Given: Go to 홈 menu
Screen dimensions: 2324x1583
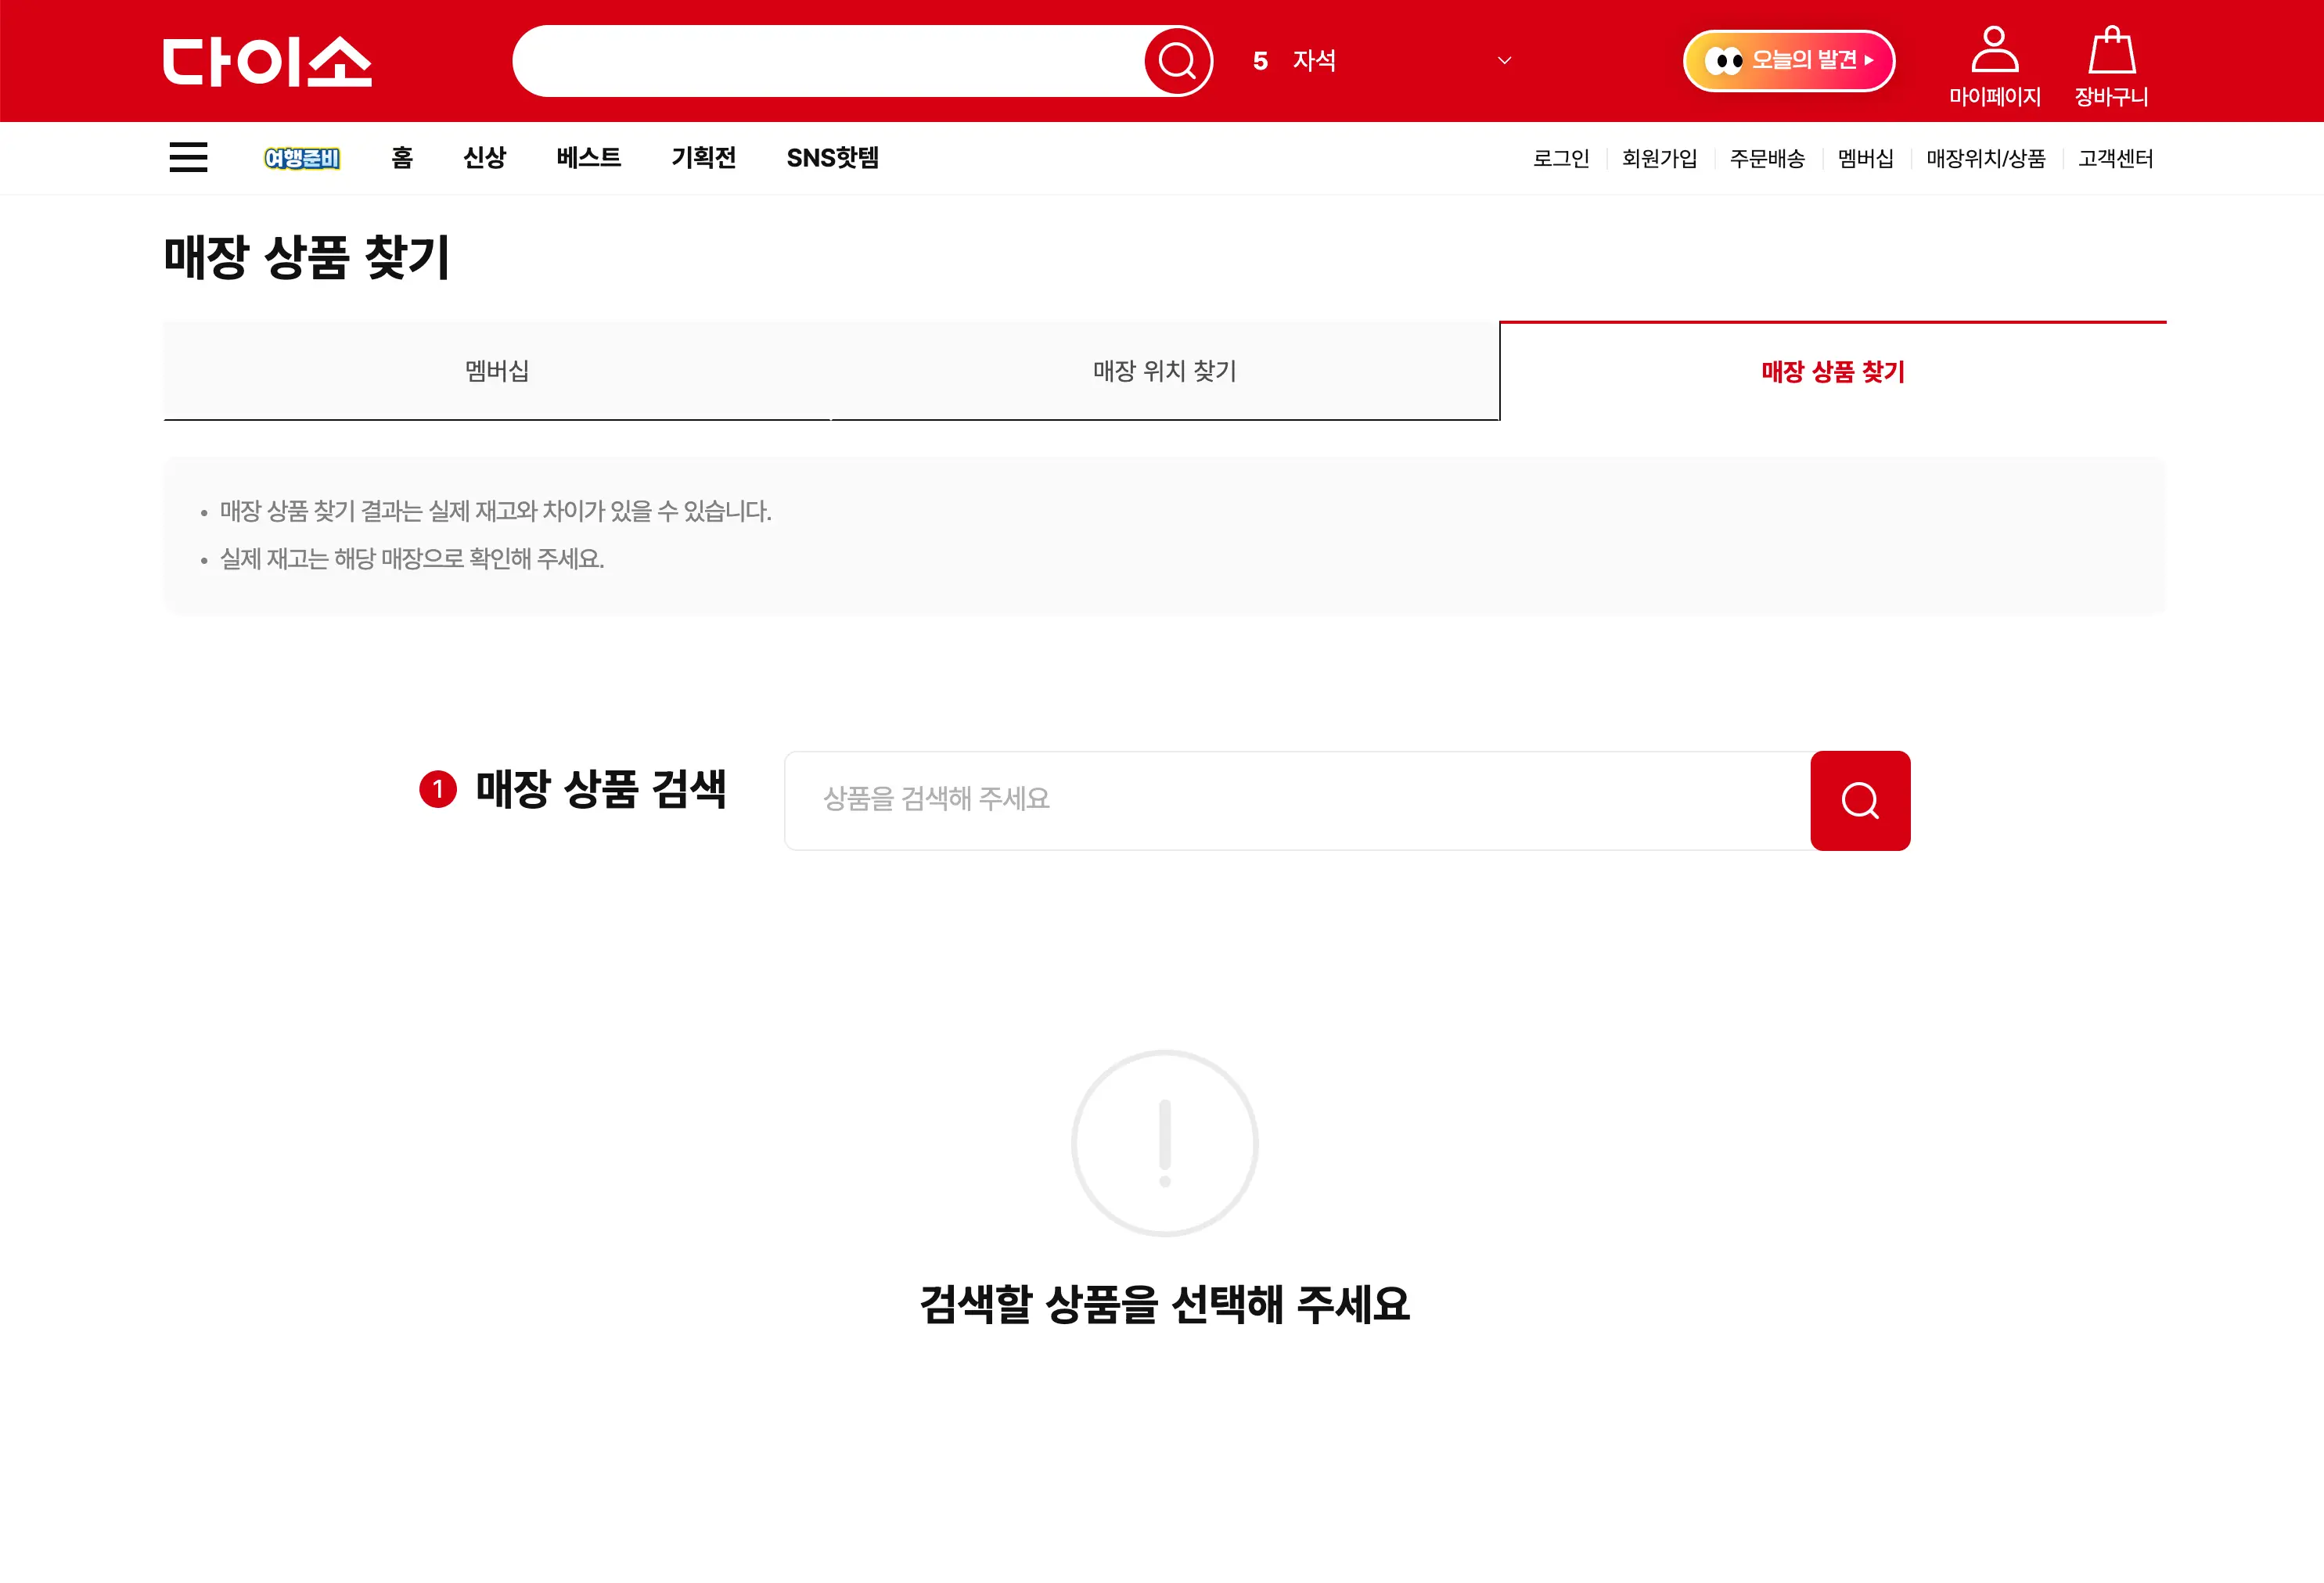Looking at the screenshot, I should (x=402, y=158).
